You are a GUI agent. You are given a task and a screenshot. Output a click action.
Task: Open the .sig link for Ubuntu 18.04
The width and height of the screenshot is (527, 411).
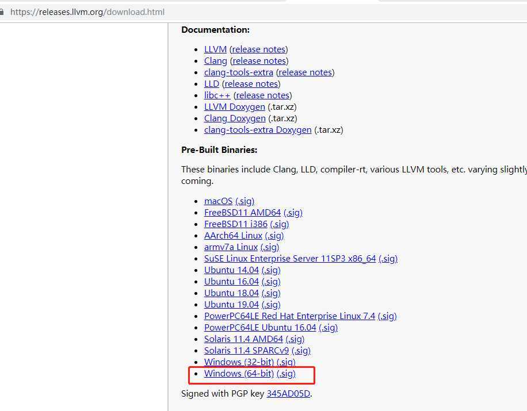point(271,293)
